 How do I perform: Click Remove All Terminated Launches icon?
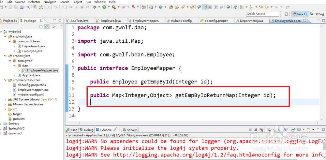(261, 130)
